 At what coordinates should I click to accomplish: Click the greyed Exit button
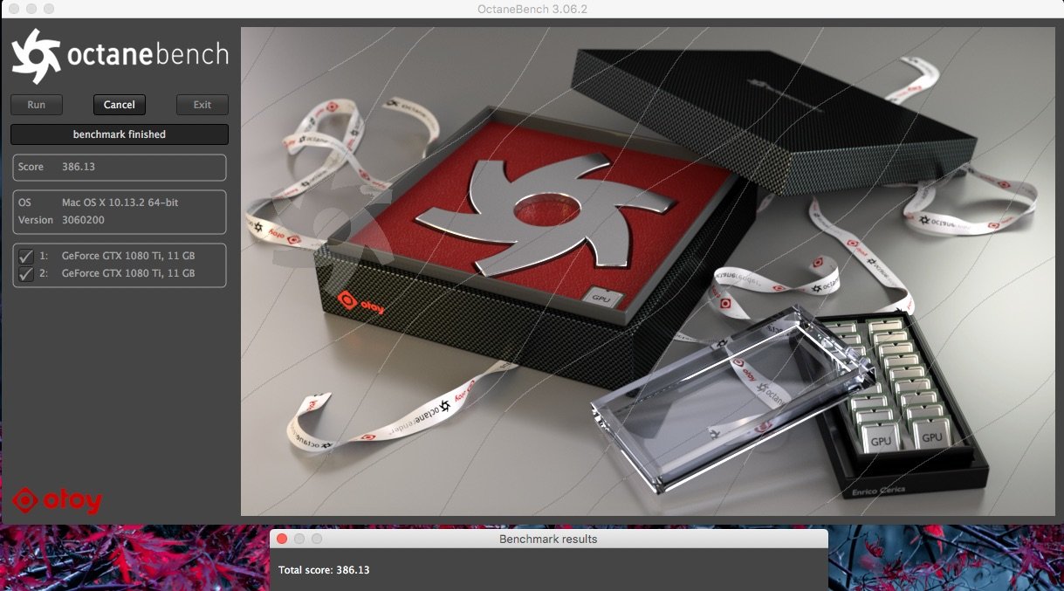point(203,105)
